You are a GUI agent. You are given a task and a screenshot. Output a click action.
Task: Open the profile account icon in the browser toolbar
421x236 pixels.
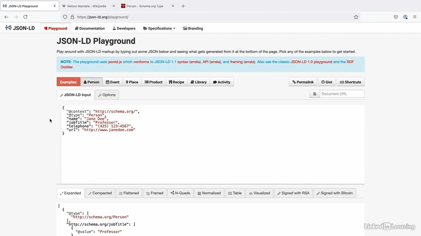click(405, 17)
